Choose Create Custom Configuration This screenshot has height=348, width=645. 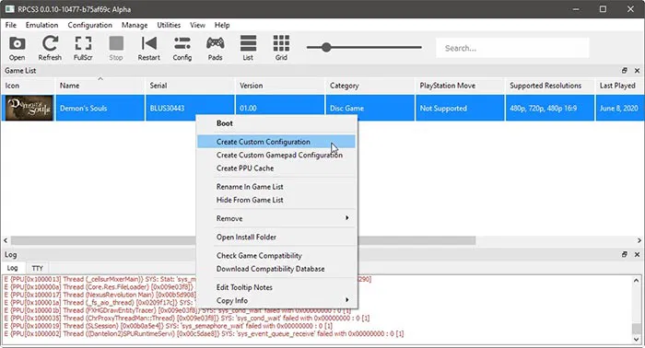pyautogui.click(x=276, y=142)
